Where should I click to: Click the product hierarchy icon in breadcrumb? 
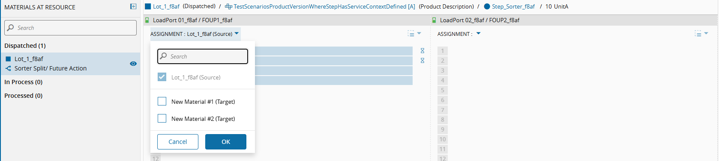(228, 6)
